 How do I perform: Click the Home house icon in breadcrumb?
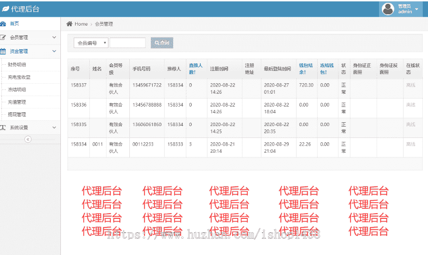coord(69,24)
